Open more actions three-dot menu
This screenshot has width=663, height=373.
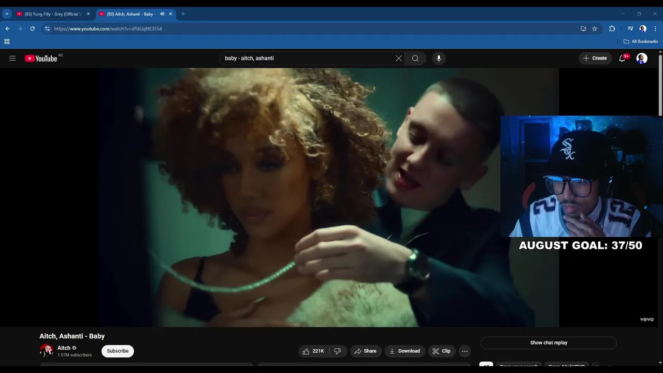click(x=465, y=351)
